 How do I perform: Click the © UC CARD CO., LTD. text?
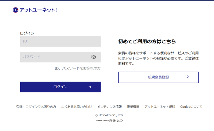tap(109, 115)
